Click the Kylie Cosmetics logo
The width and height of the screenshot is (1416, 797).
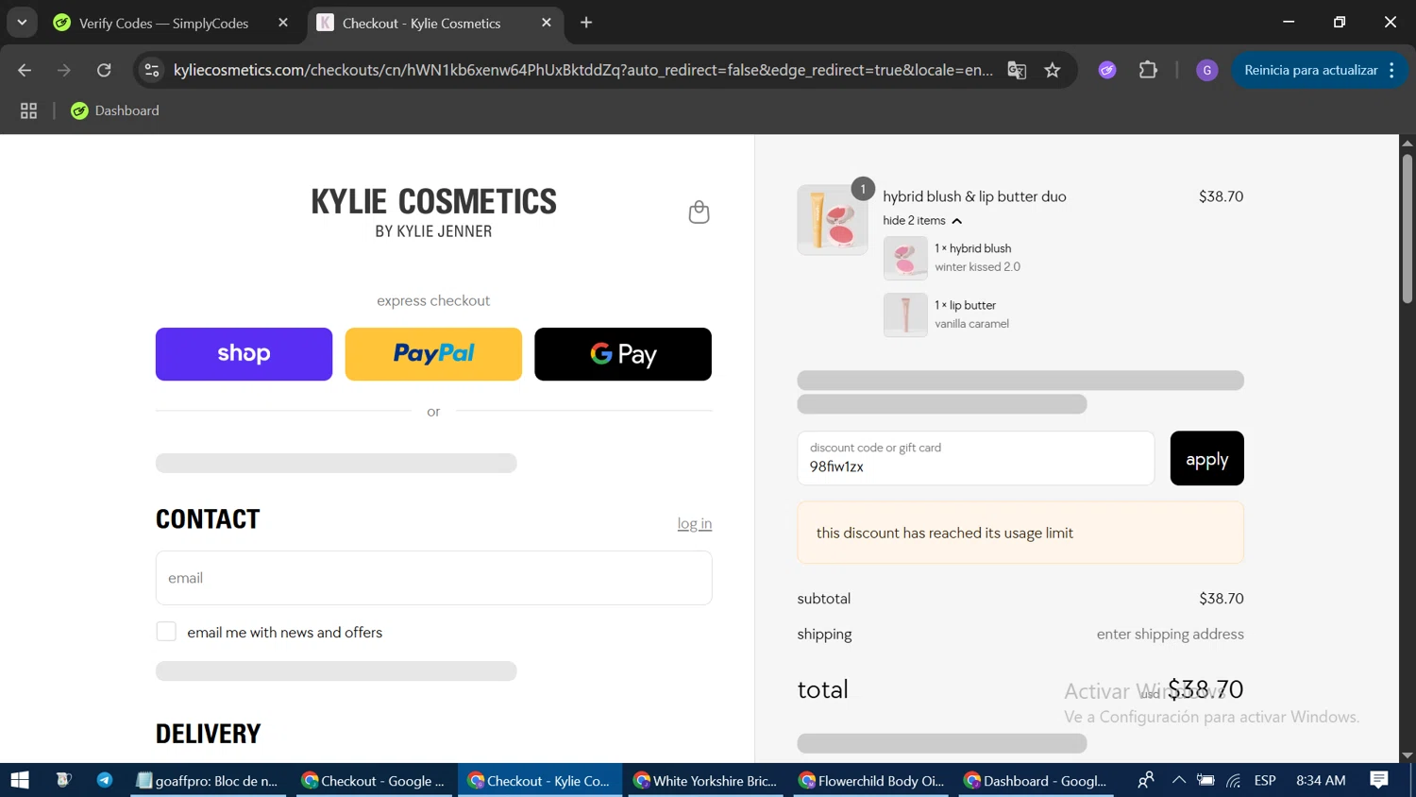click(x=433, y=212)
